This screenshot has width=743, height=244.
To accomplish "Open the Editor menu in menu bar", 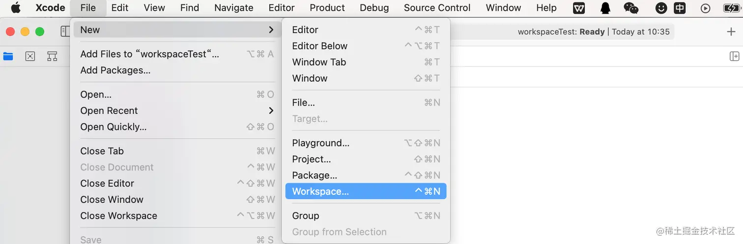I will tap(282, 8).
